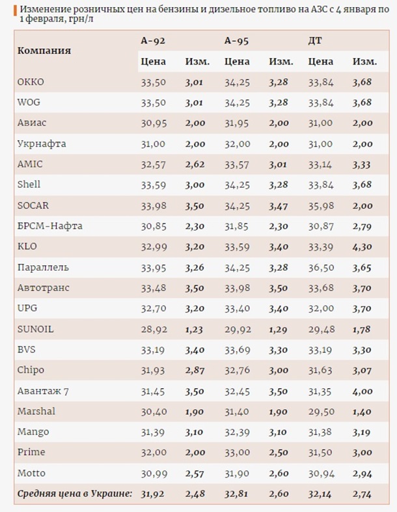Click the A-92 column group header
This screenshot has width=397, height=512.
click(153, 40)
